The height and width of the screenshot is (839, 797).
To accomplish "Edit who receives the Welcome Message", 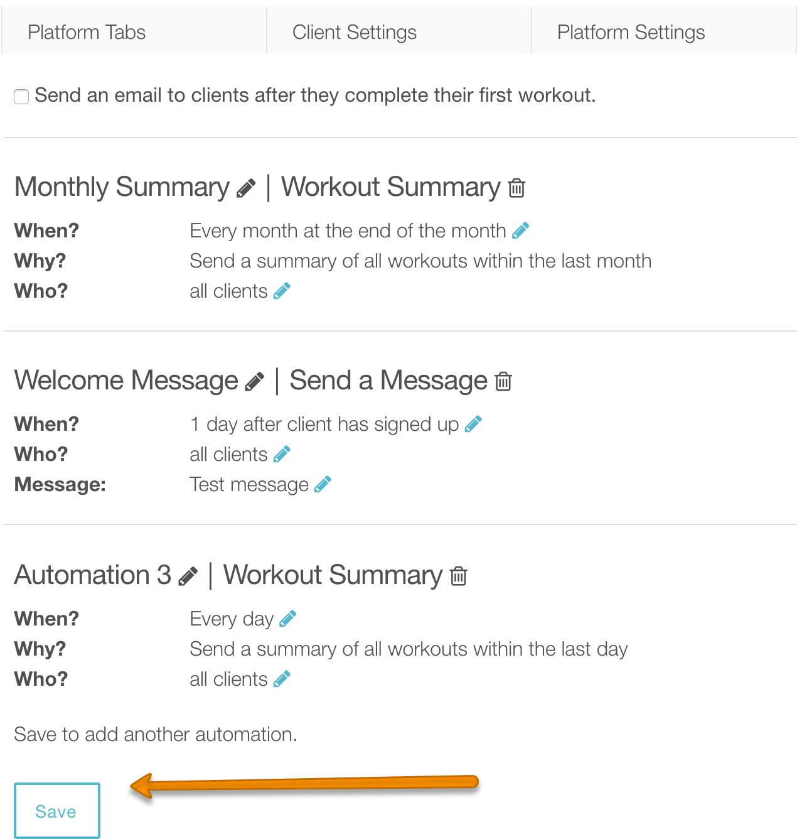I will tap(281, 453).
